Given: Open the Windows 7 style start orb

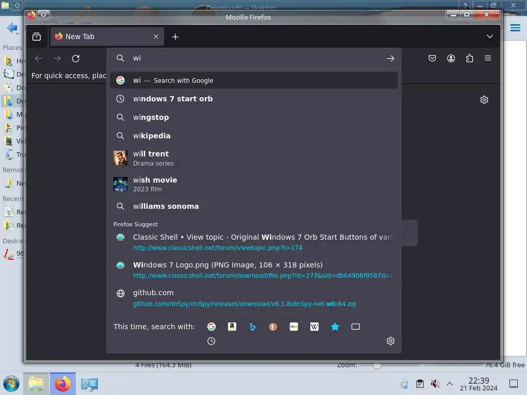Looking at the screenshot, I should [x=11, y=384].
